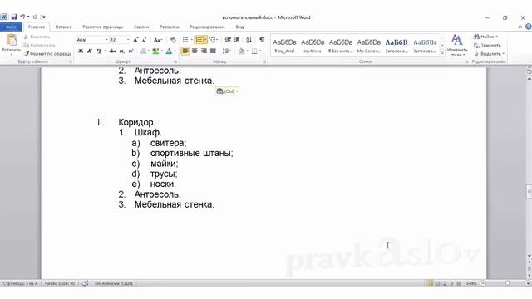Apply the my-three style
532x299 pixels.
tap(313, 46)
